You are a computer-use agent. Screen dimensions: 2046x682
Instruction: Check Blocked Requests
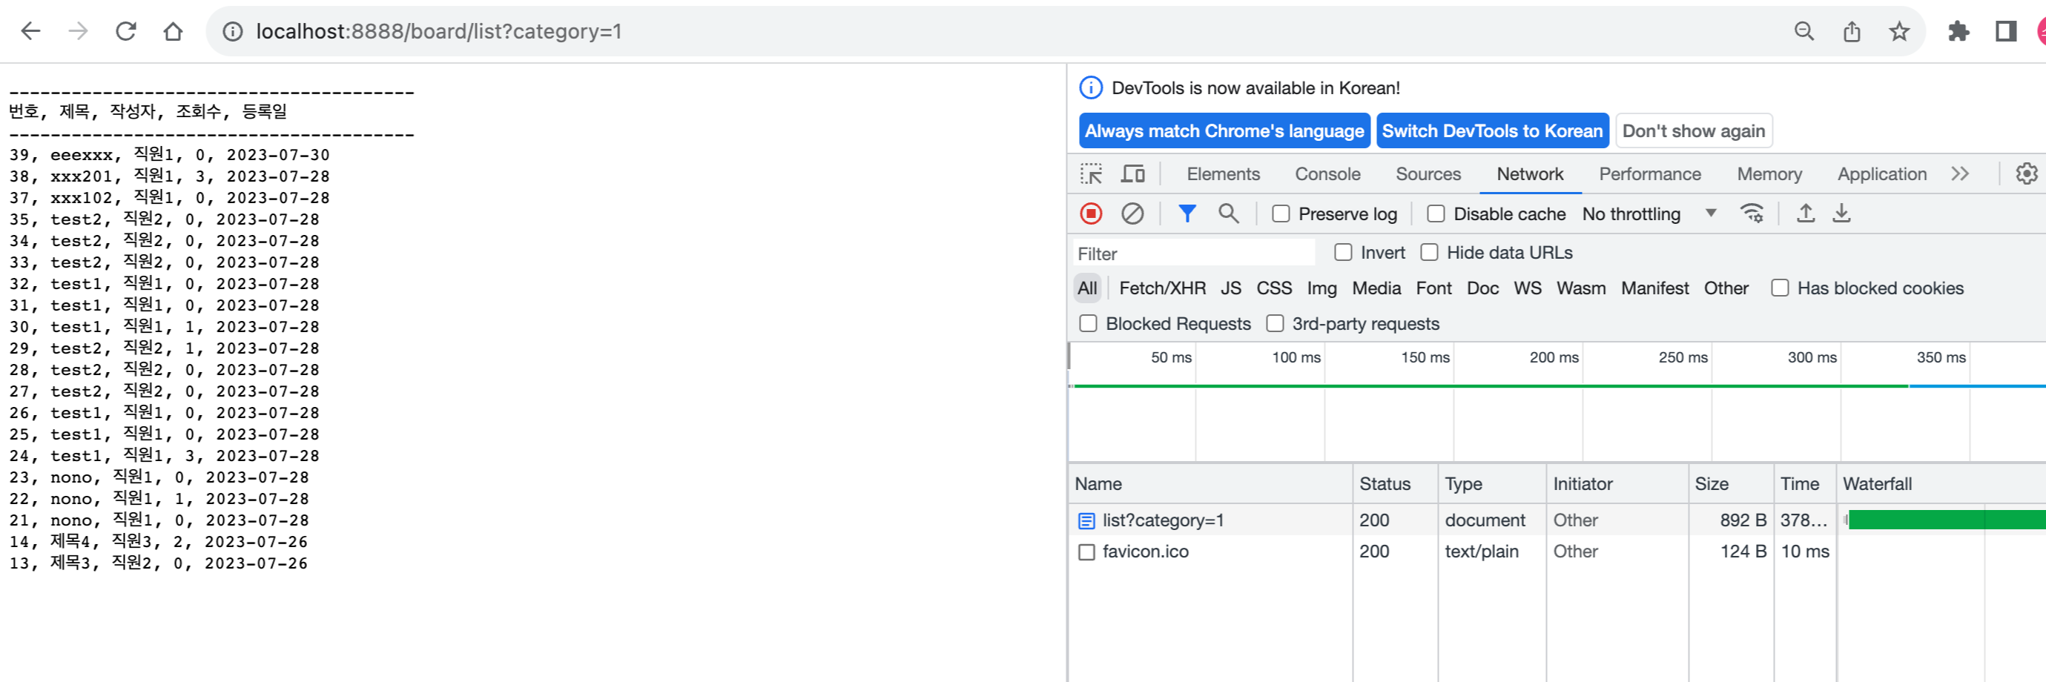tap(1088, 324)
